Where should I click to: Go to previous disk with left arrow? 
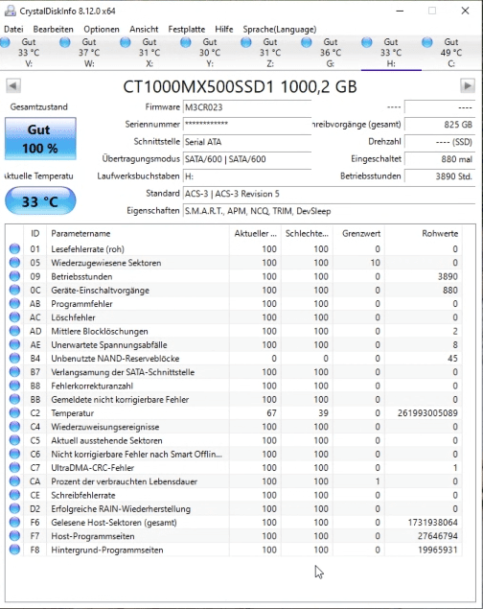tap(13, 85)
